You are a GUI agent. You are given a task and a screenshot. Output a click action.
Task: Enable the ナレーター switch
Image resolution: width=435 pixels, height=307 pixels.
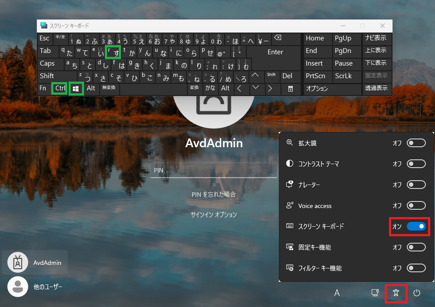(416, 185)
